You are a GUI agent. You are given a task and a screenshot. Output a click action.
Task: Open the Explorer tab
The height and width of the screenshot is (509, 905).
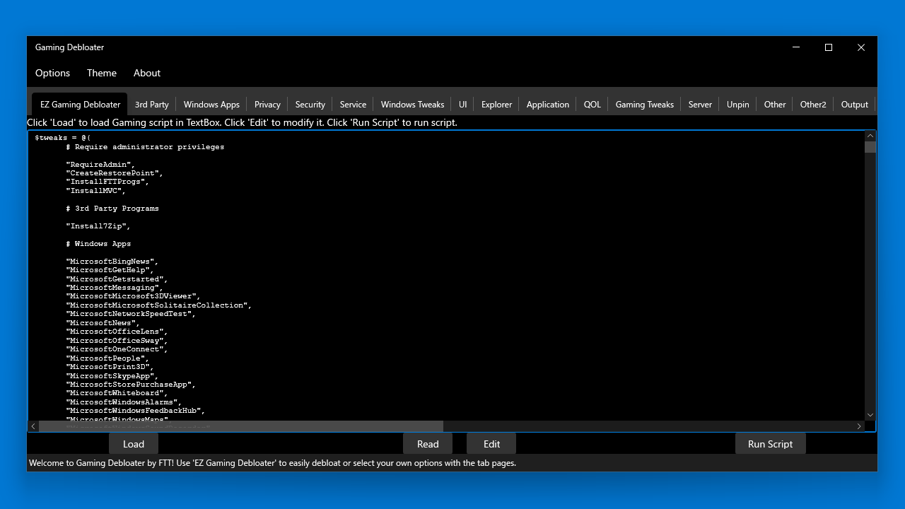496,104
